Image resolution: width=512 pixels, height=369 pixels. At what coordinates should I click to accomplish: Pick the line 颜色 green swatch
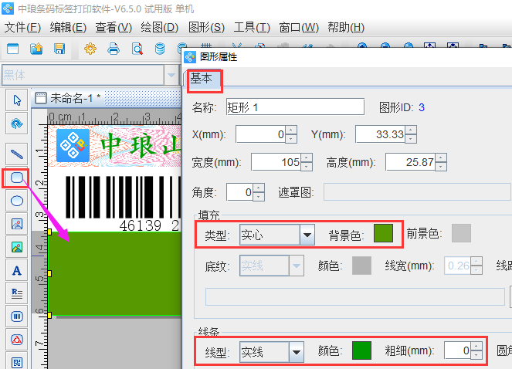coord(361,350)
